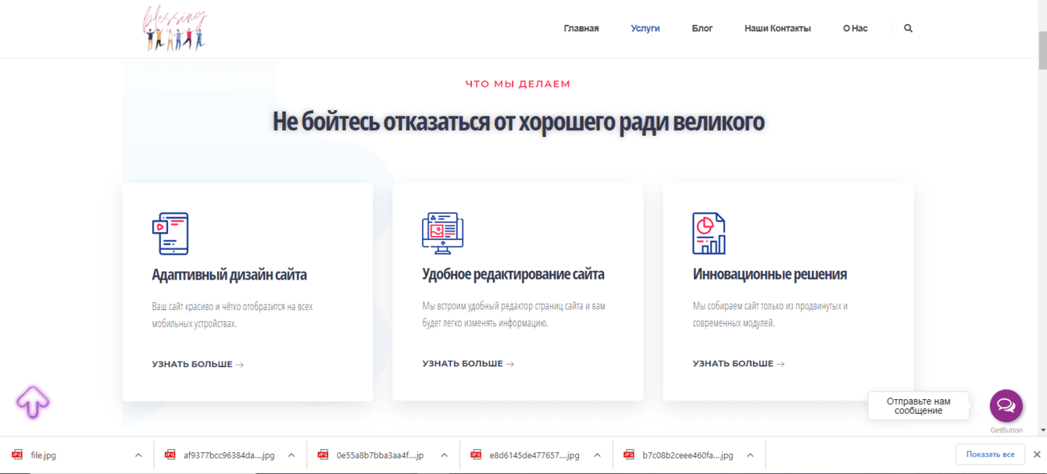Viewport: 1047px width, 474px height.
Task: Click the b7c08b2ceee460fa jpg file icon
Action: (628, 454)
